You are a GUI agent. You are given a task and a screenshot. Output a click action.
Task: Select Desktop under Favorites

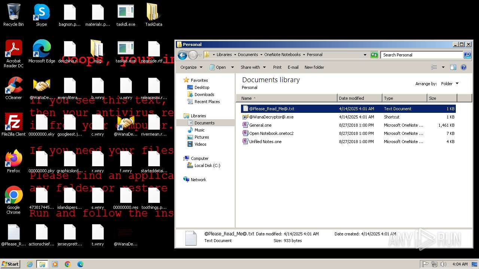coord(202,87)
